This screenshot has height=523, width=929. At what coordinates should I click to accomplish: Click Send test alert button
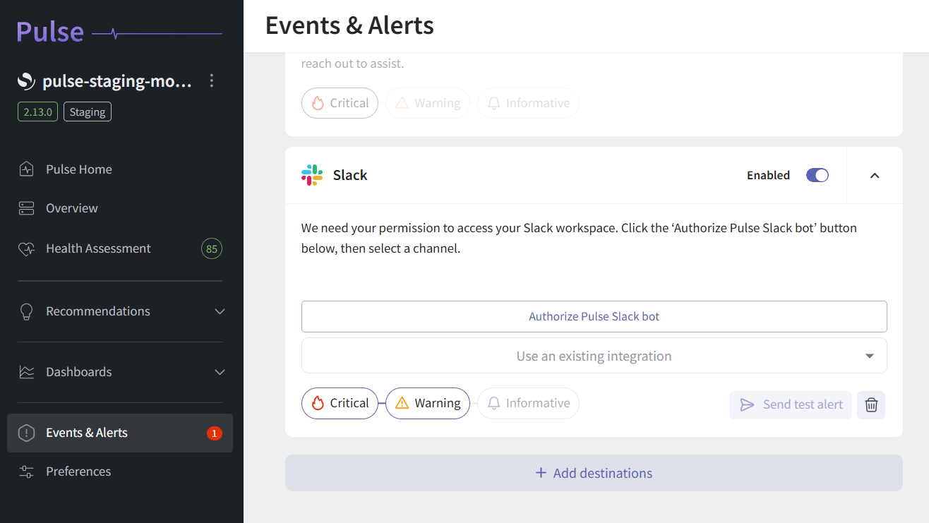791,404
